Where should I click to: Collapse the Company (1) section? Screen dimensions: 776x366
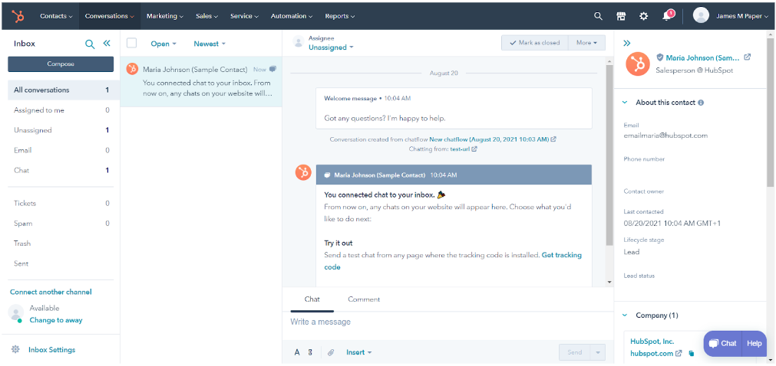tap(625, 315)
